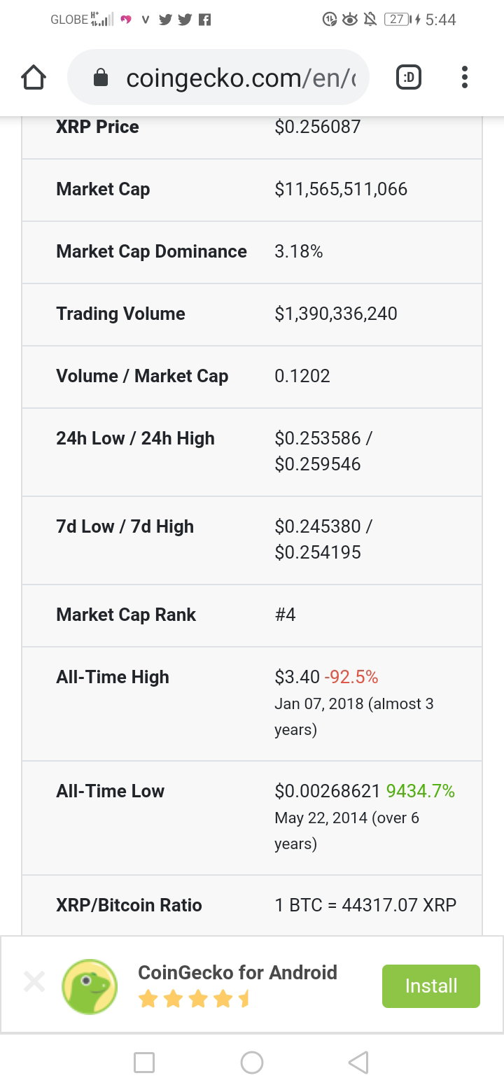Screen dimensions: 504x1092
Task: Tap CoinGecko for Android title
Action: (x=238, y=972)
